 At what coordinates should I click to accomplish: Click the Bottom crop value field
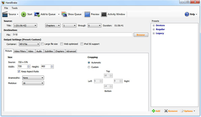coord(107,86)
